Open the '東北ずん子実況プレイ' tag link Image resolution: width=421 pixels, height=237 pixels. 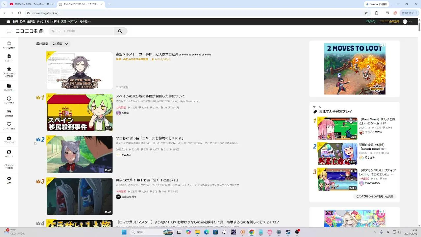click(335, 112)
